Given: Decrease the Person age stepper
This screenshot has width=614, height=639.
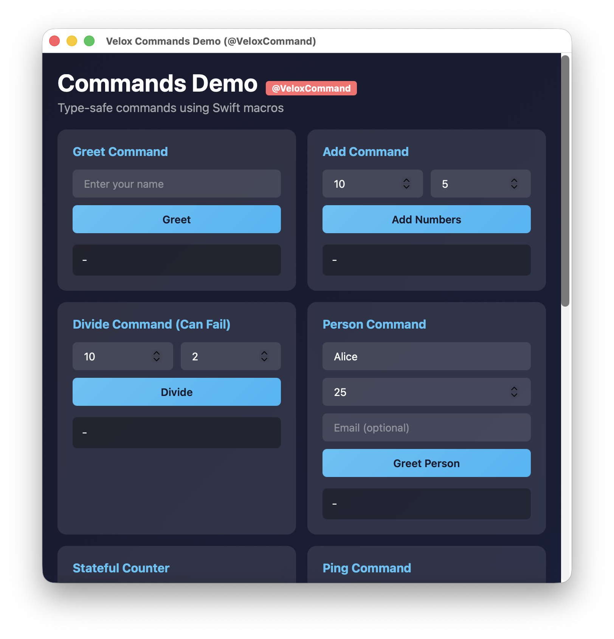Looking at the screenshot, I should click(514, 395).
